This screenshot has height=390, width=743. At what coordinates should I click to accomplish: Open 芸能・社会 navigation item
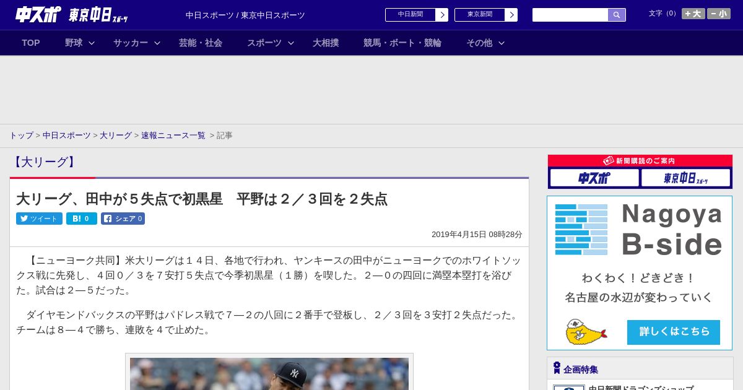(201, 43)
